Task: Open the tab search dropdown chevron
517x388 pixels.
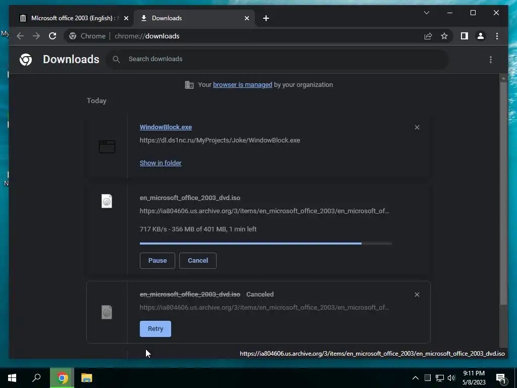Action: 426,13
